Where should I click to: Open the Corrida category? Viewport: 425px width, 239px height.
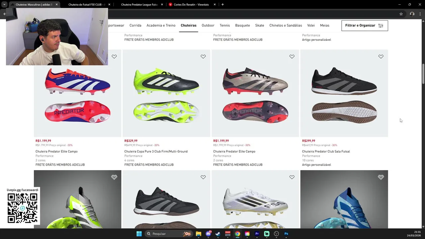(x=135, y=25)
